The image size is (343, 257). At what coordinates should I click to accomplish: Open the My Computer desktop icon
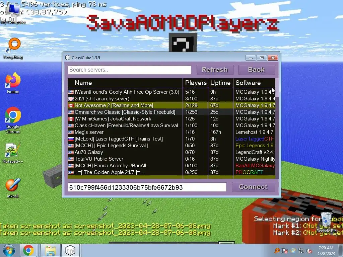click(x=13, y=14)
